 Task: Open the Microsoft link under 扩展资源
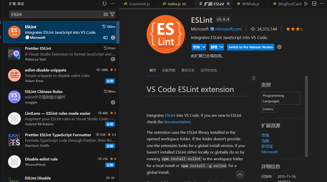pyautogui.click(x=269, y=152)
